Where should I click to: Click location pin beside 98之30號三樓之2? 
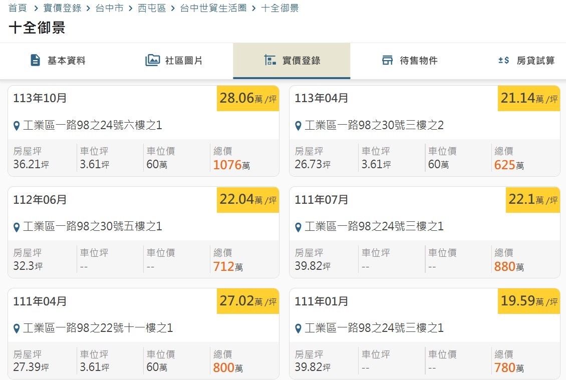tap(298, 126)
